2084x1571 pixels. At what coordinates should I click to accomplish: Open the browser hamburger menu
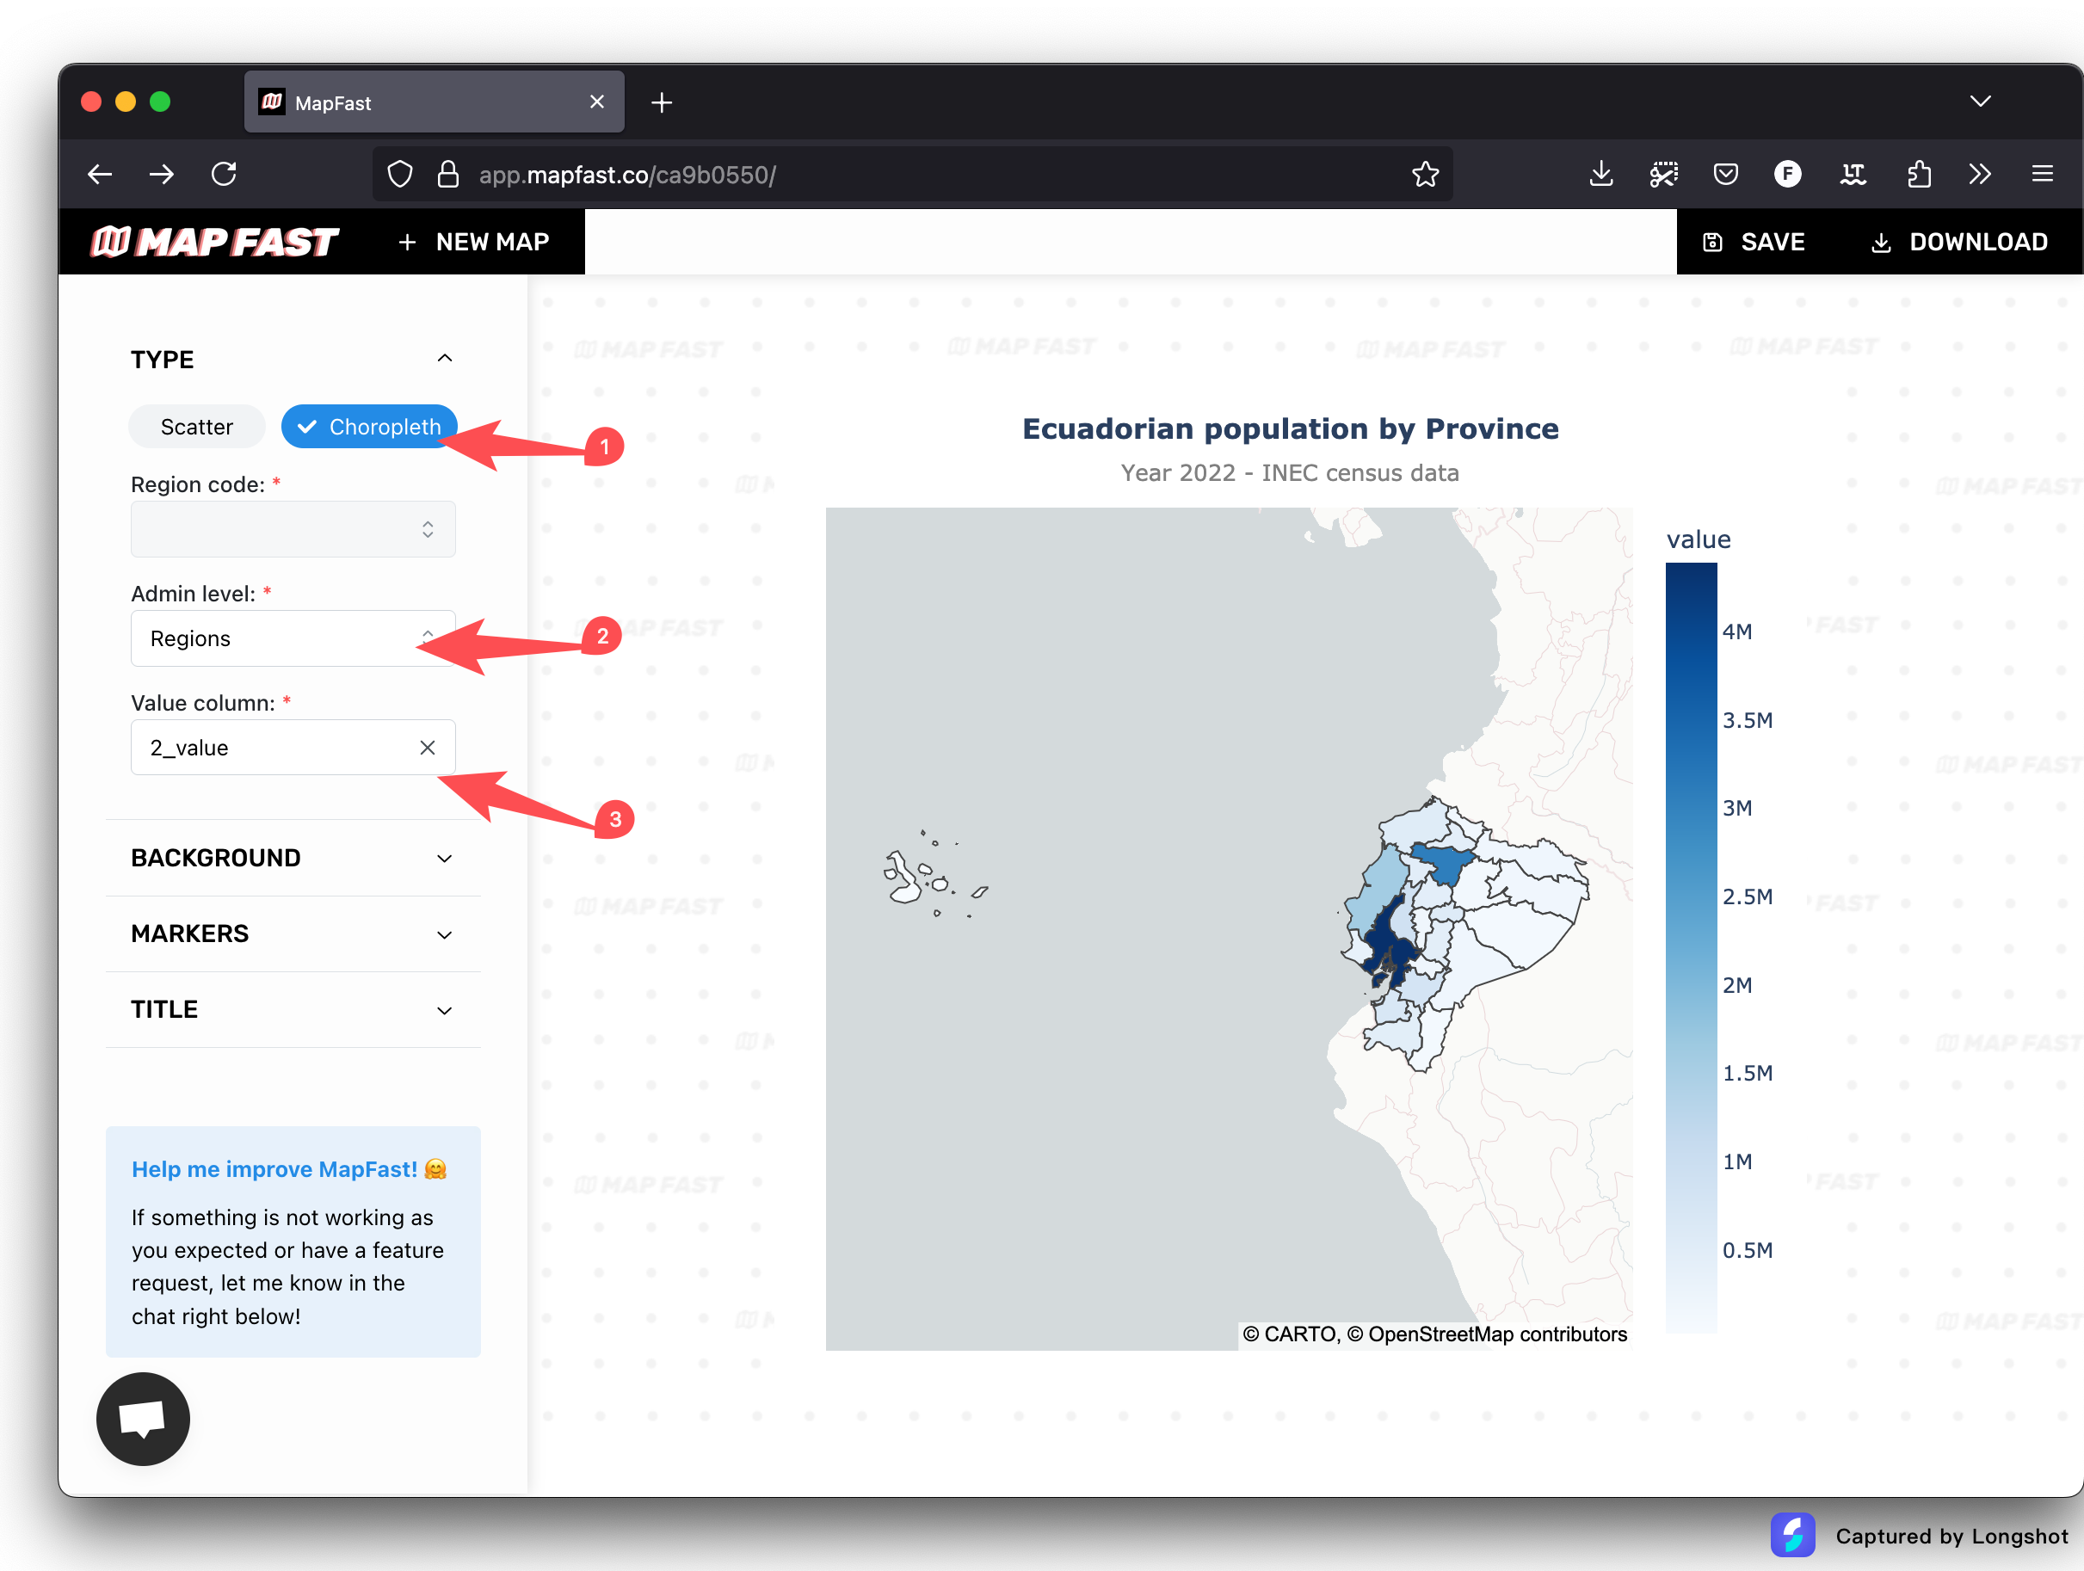pyautogui.click(x=2043, y=175)
